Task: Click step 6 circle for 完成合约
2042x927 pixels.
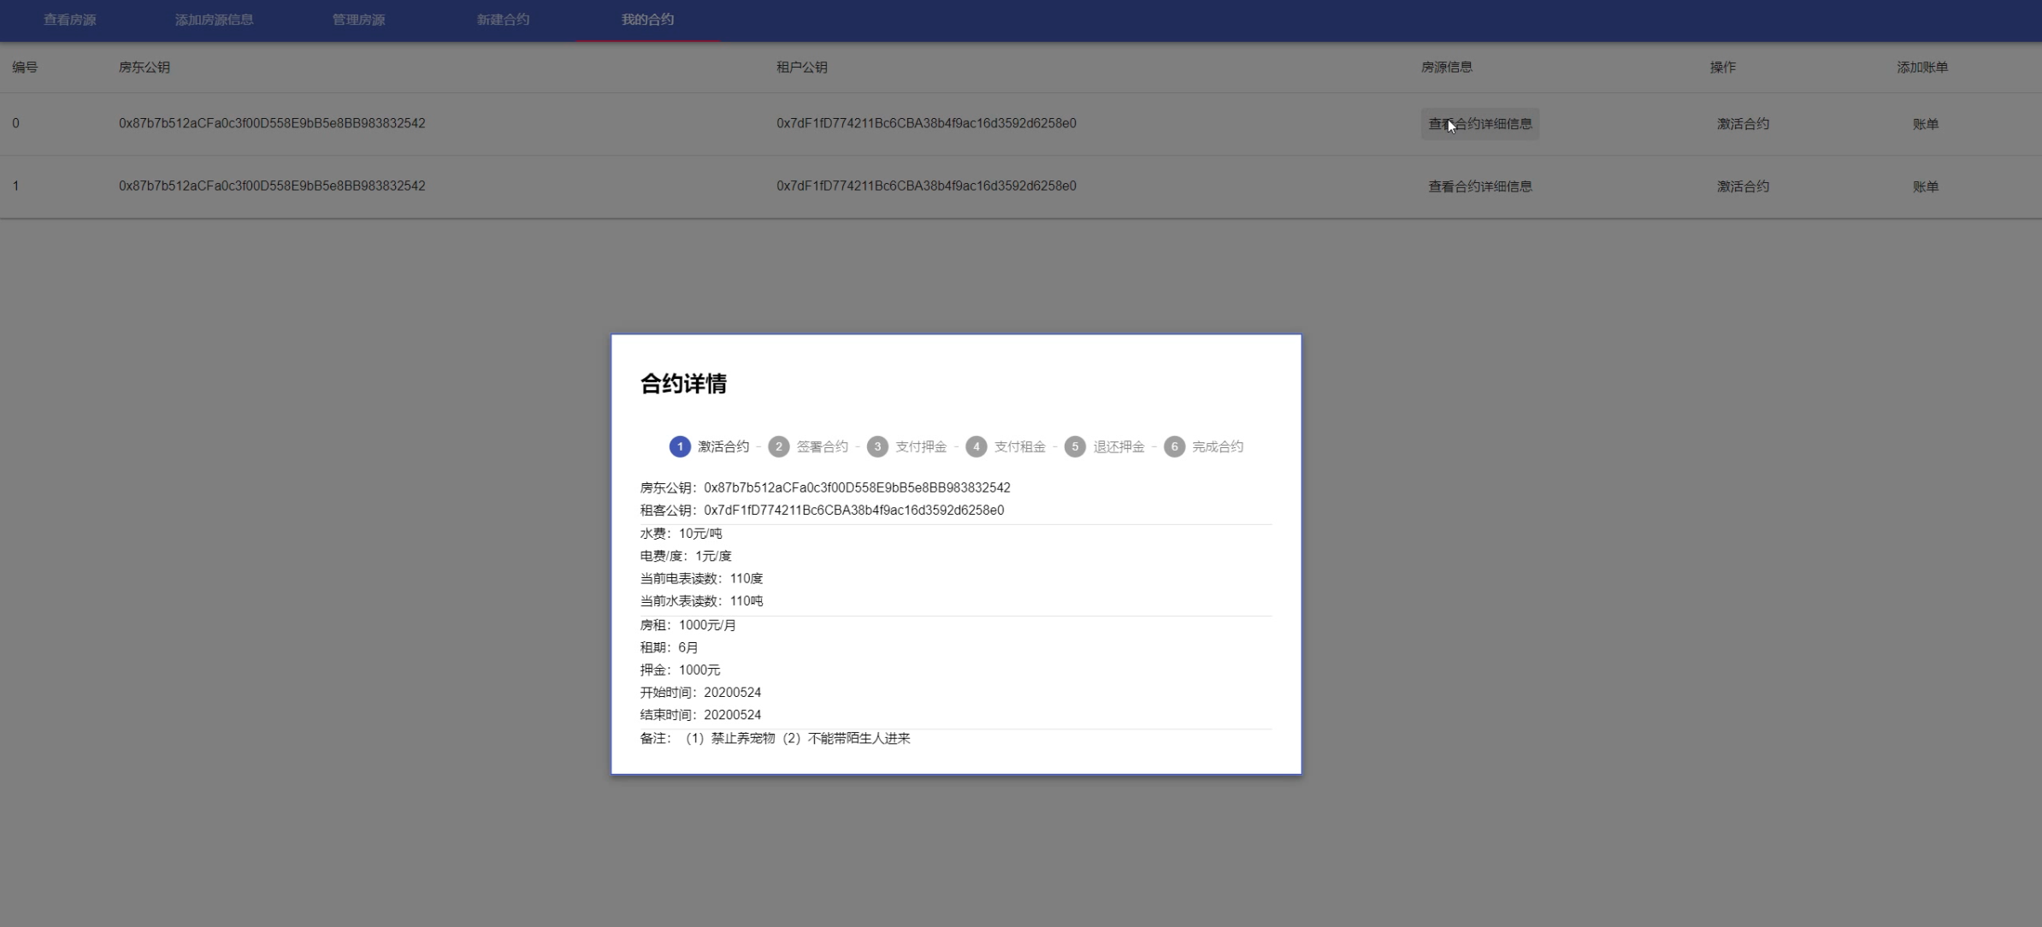Action: (x=1174, y=446)
